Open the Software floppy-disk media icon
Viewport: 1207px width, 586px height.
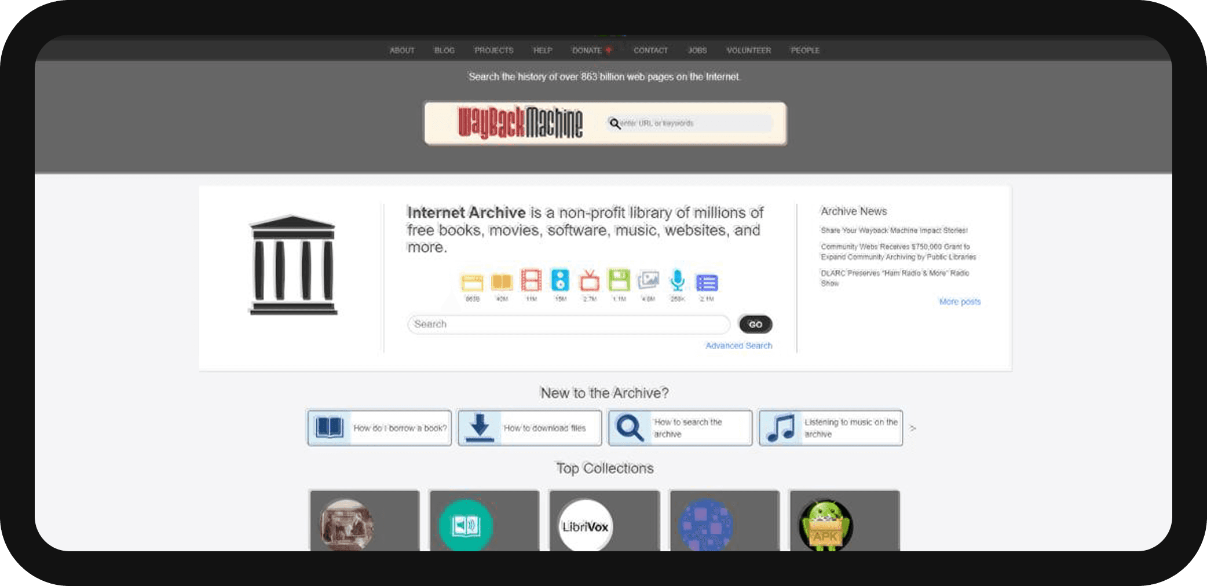coord(619,280)
